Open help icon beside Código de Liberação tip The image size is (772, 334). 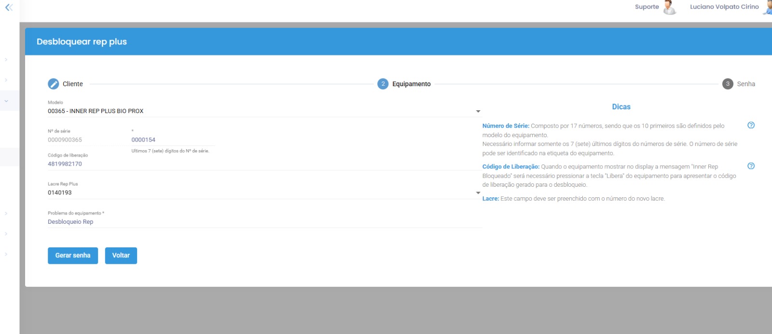(x=751, y=166)
